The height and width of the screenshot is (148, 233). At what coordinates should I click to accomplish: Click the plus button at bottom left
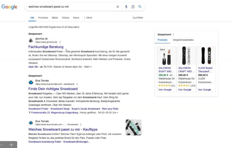(x=11, y=145)
